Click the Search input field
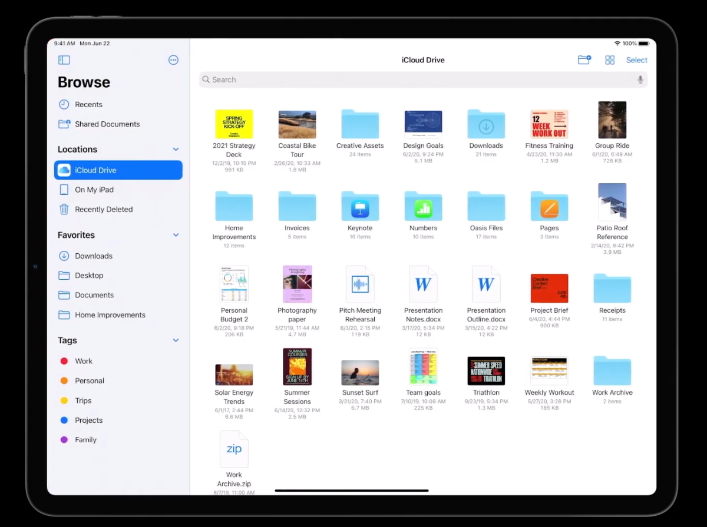 (412, 80)
